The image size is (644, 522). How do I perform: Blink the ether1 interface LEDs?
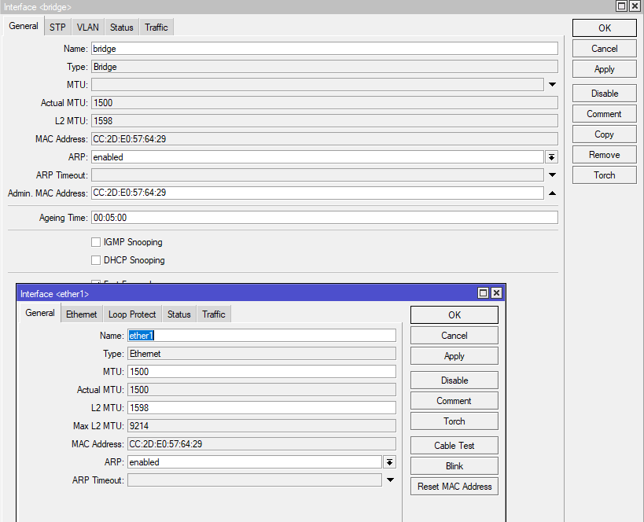[454, 465]
